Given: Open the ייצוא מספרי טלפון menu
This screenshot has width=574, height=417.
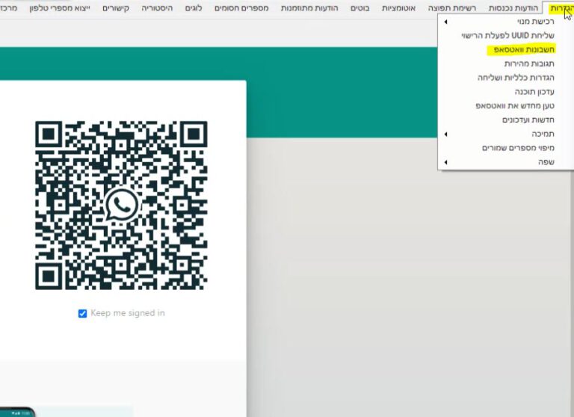Looking at the screenshot, I should 60,7.
